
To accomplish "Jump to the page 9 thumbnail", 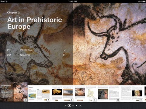I will pos(85,94).
